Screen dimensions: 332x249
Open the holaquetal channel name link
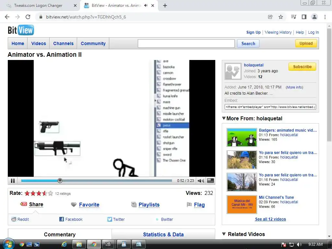coord(254,65)
